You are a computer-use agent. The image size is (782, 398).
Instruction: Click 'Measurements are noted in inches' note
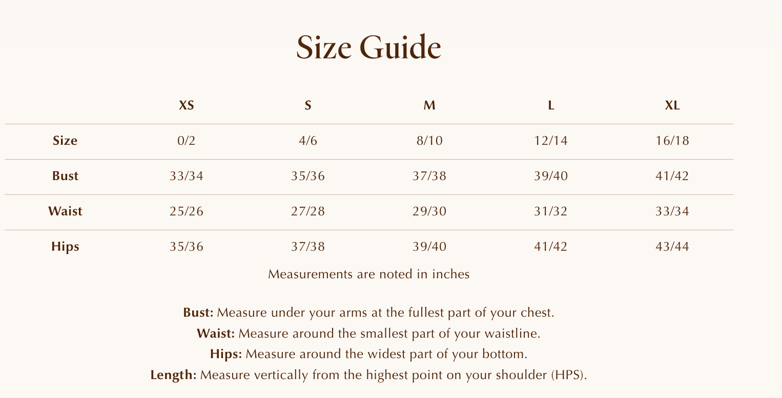(368, 274)
